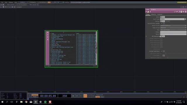Click bookmark star icon in path bar
Viewport: 187px width, 105px height.
[12, 7]
